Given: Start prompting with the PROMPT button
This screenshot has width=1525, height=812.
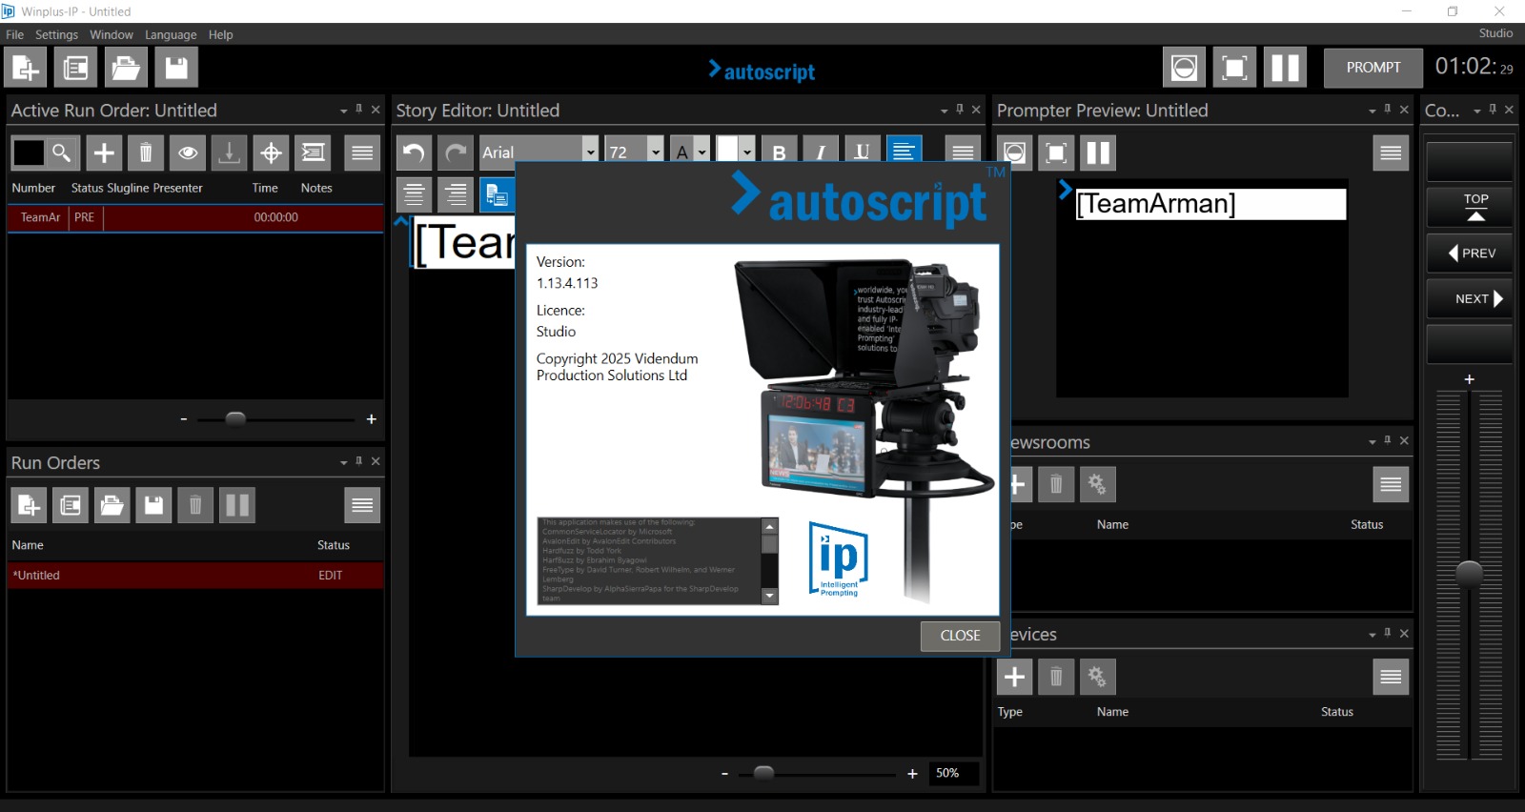Looking at the screenshot, I should click(x=1373, y=68).
